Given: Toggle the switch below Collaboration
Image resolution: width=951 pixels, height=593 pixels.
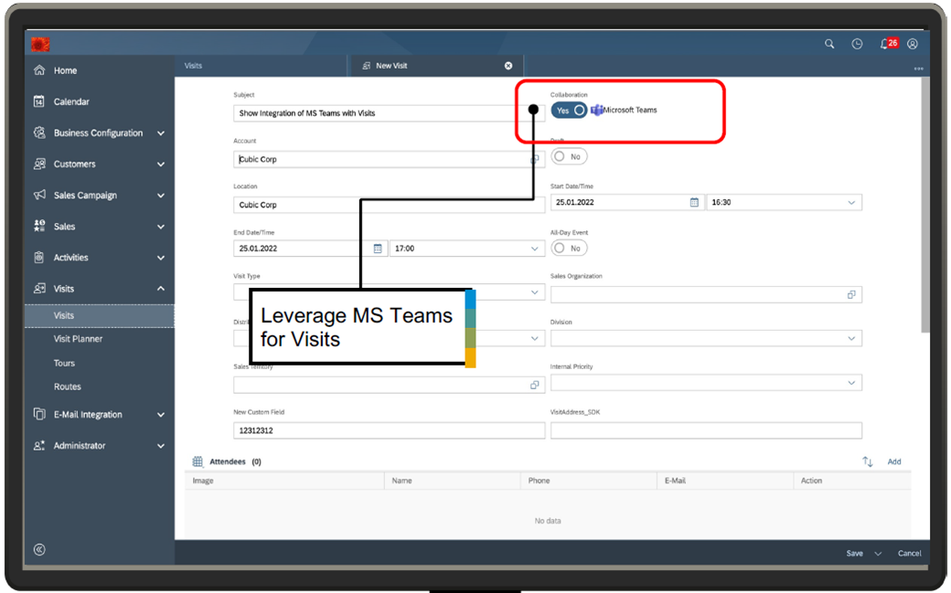Looking at the screenshot, I should (569, 156).
